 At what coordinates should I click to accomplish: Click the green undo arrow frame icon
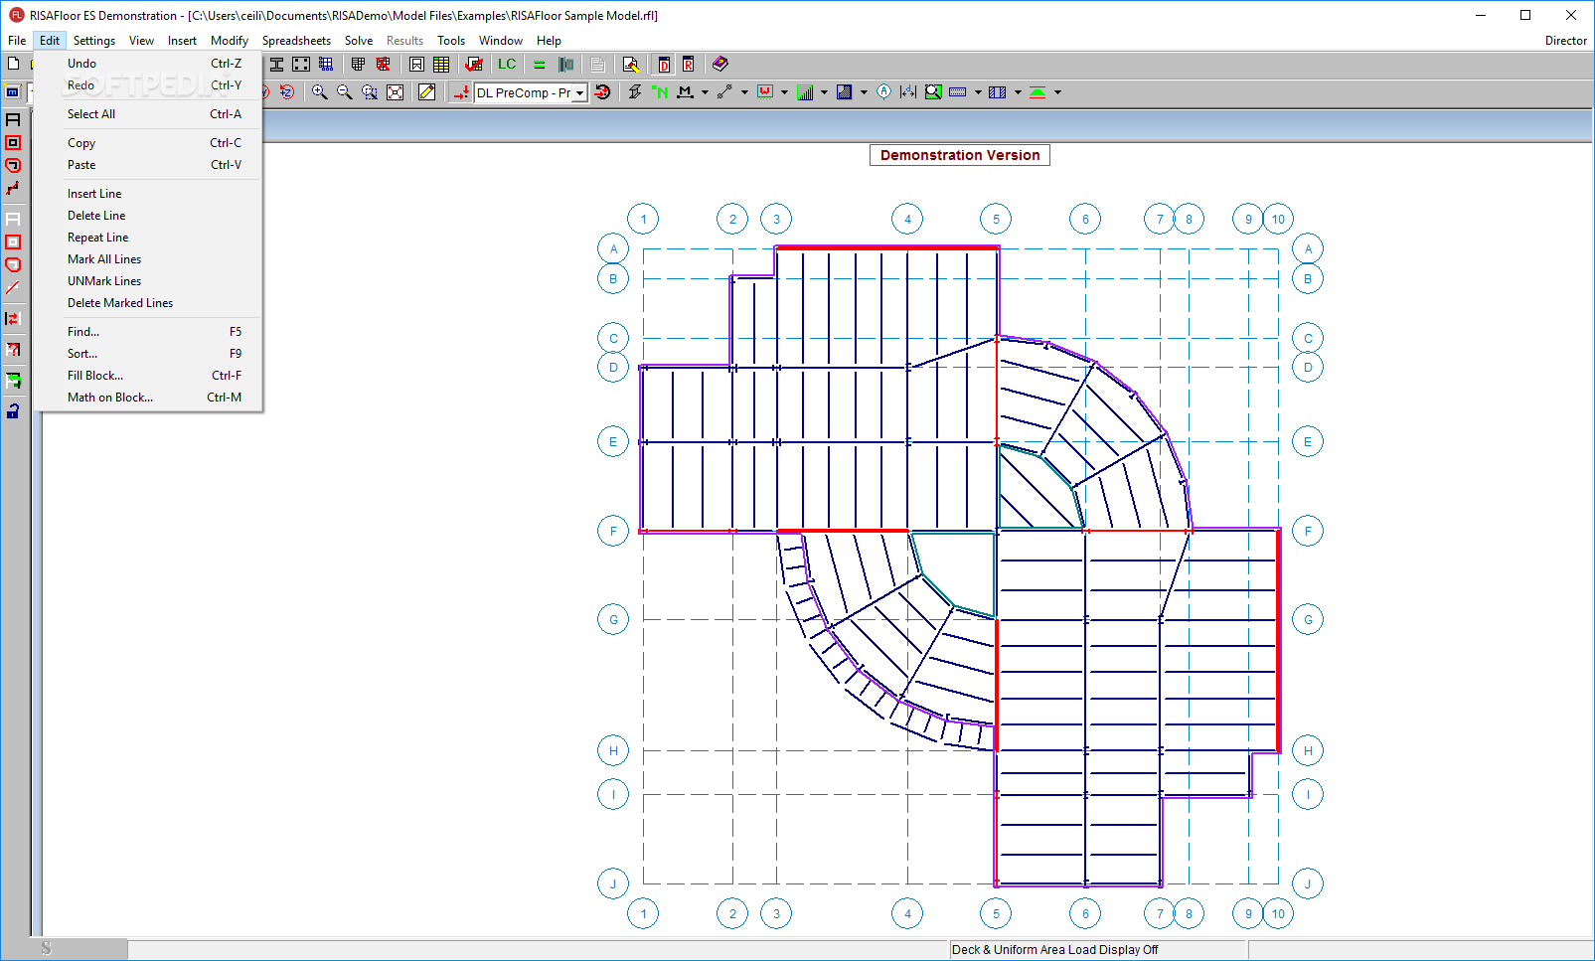point(13,381)
